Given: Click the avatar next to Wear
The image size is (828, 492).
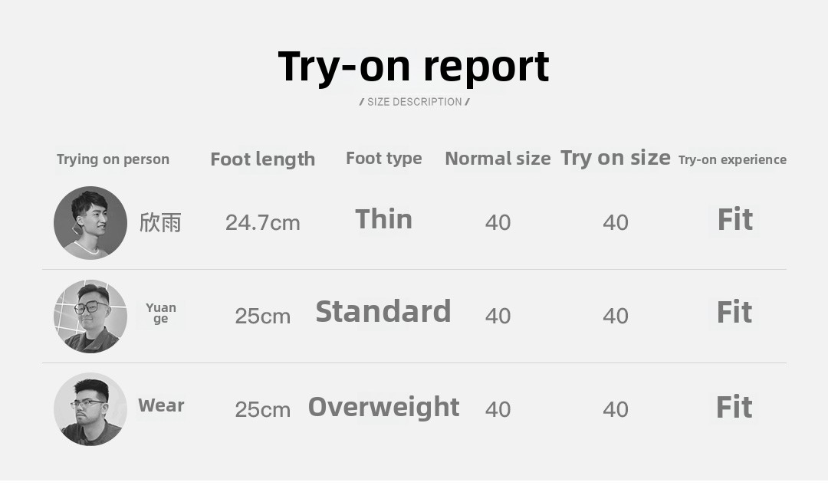Looking at the screenshot, I should tap(90, 408).
